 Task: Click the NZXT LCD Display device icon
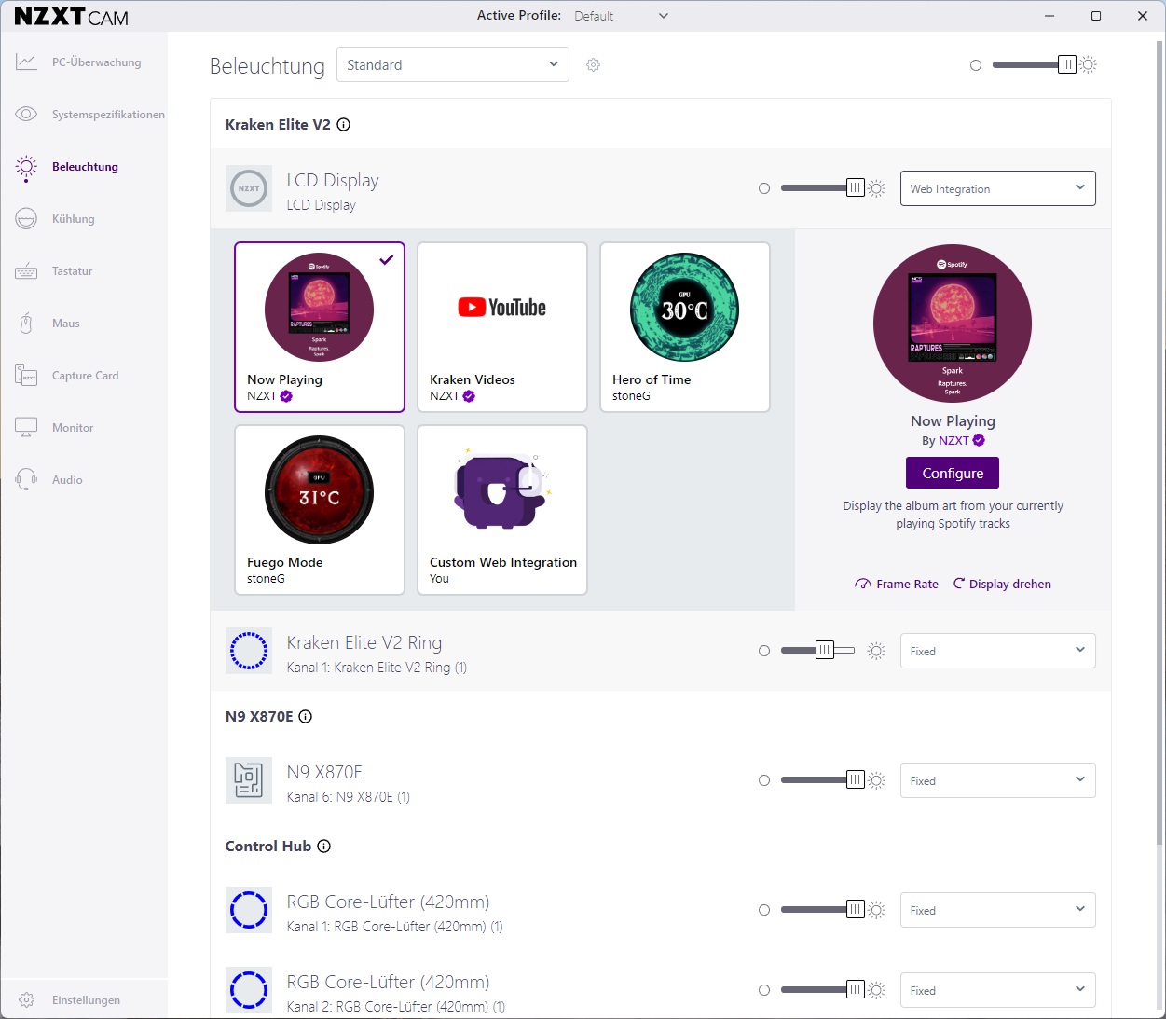point(249,188)
